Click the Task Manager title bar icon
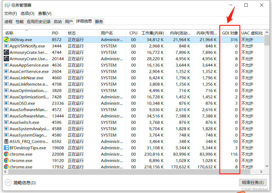The image size is (272, 193). [x=7, y=5]
